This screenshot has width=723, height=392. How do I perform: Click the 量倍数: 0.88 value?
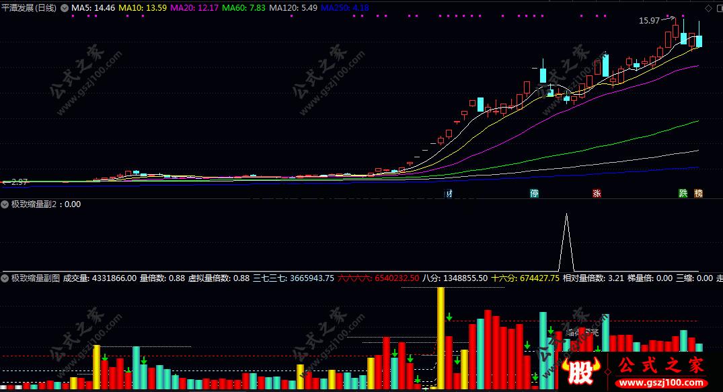tap(162, 278)
